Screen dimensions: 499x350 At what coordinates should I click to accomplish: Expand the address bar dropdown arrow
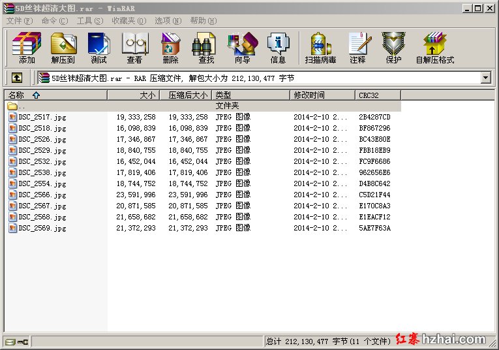click(486, 78)
